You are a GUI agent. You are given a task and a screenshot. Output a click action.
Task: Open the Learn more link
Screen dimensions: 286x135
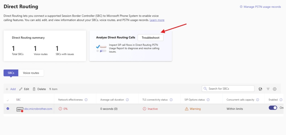pyautogui.click(x=157, y=20)
